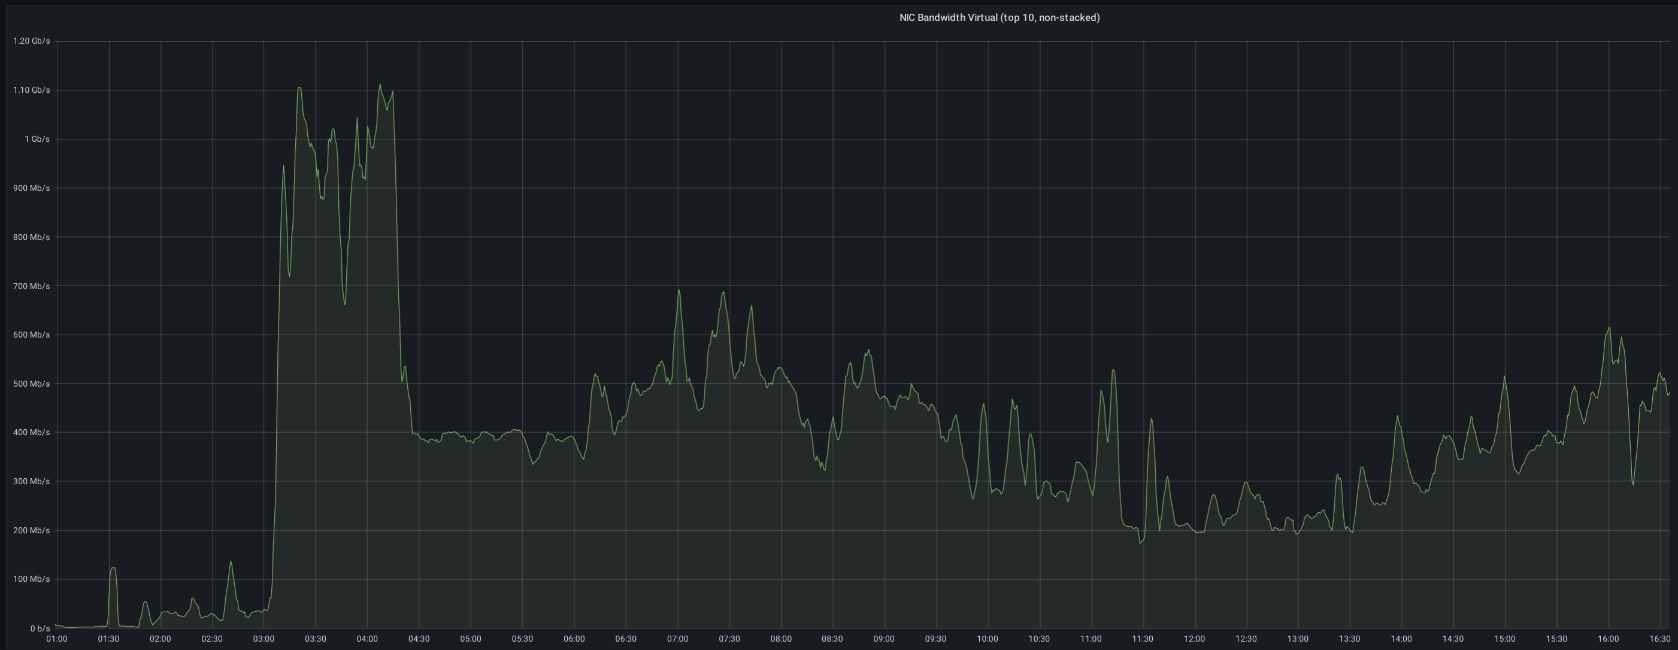
Task: Click the 1.20 Gb/s y-axis label
Action: point(31,41)
